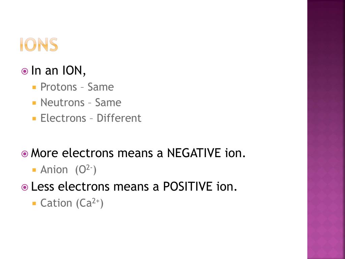Click the orange square bullet beside "Protons – Same"
The height and width of the screenshot is (259, 345).
click(x=34, y=87)
